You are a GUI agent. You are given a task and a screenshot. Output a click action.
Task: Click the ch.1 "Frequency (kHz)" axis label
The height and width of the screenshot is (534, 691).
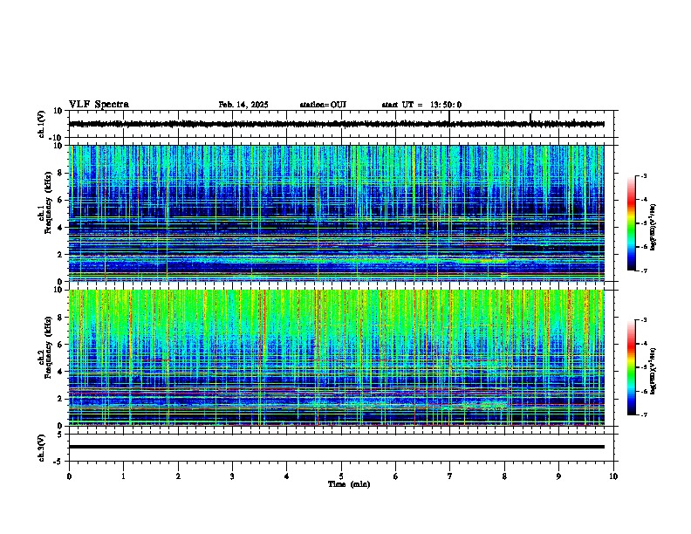(48, 202)
